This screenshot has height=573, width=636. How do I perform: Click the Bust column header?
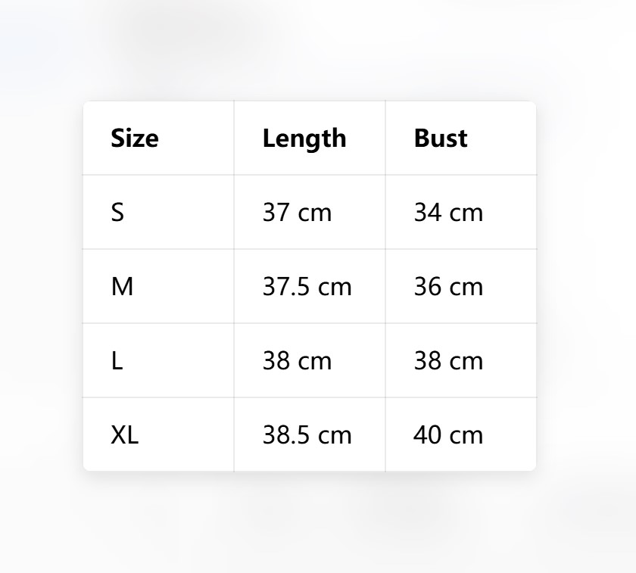coord(441,139)
